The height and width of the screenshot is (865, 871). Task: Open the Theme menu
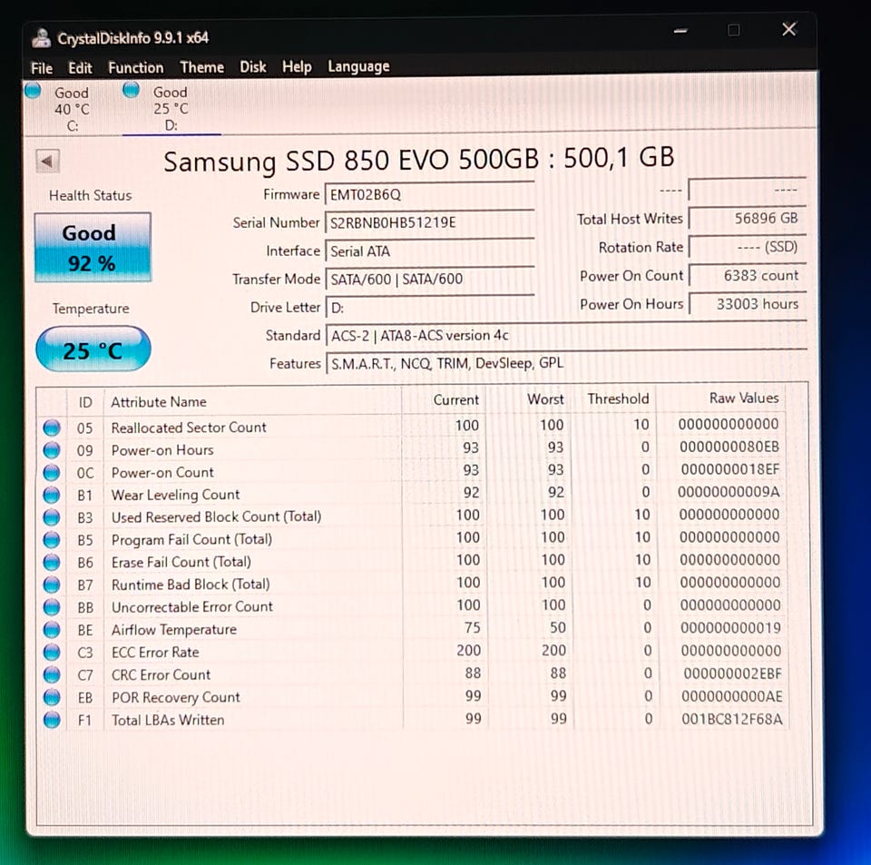201,67
